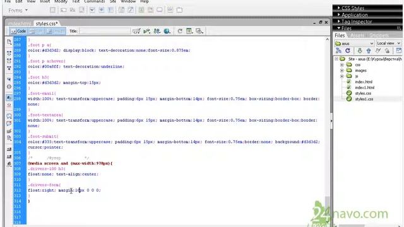Connect to the remote host in Files panel
This screenshot has height=227, width=404.
[338, 50]
